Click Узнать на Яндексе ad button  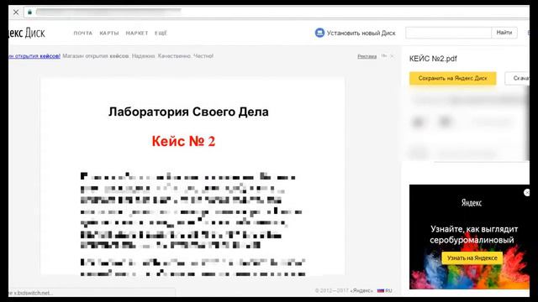[x=472, y=258]
